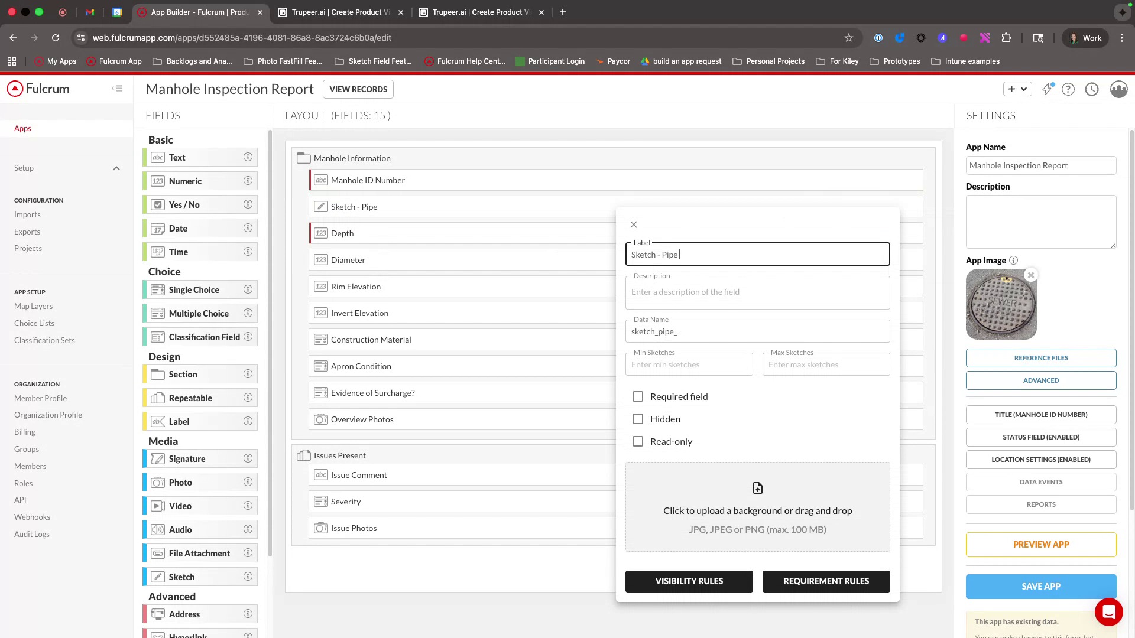
Task: Open Choice Lists from the sidebar
Action: tap(34, 323)
